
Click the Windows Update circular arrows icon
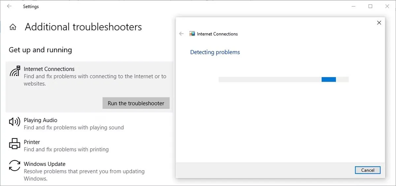15,166
